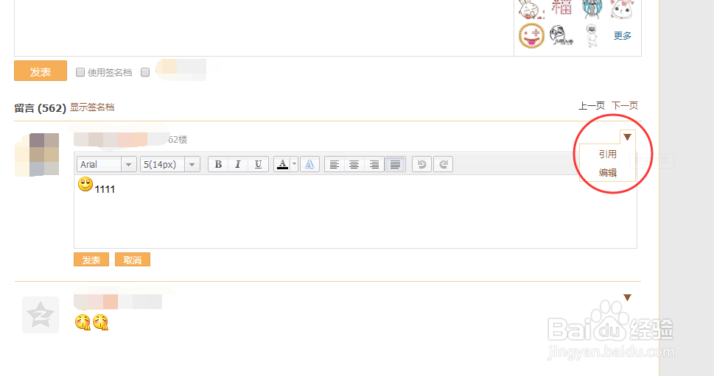Toggle underline formatting in comment editor
Viewport: 714px width, 376px height.
[x=258, y=164]
